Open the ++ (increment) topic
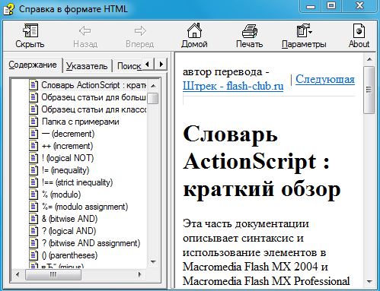This screenshot has width=380, height=291. pyautogui.click(x=67, y=146)
